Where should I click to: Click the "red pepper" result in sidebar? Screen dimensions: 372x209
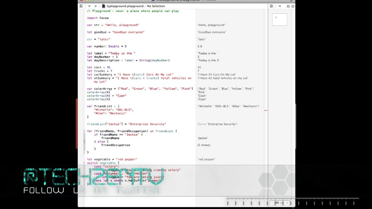[x=206, y=159]
